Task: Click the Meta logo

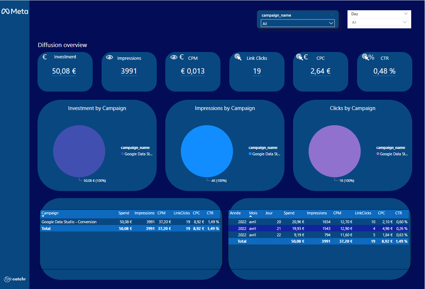Action: click(x=15, y=11)
